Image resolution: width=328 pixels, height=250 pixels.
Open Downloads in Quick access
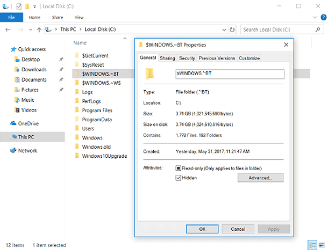34,70
